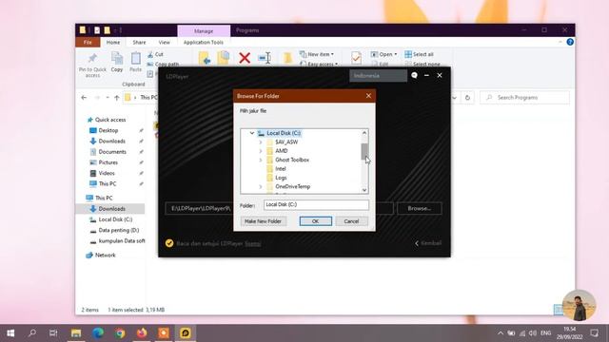
Task: Click the LDPlayer installer support chat icon
Action: click(x=415, y=75)
